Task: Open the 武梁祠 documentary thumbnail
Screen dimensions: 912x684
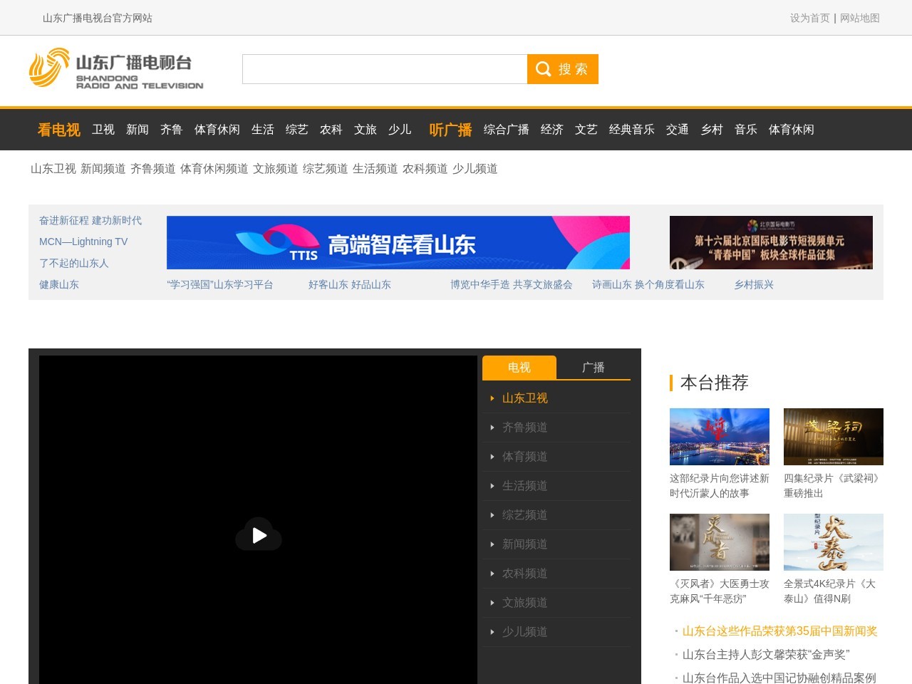Action: [x=834, y=436]
